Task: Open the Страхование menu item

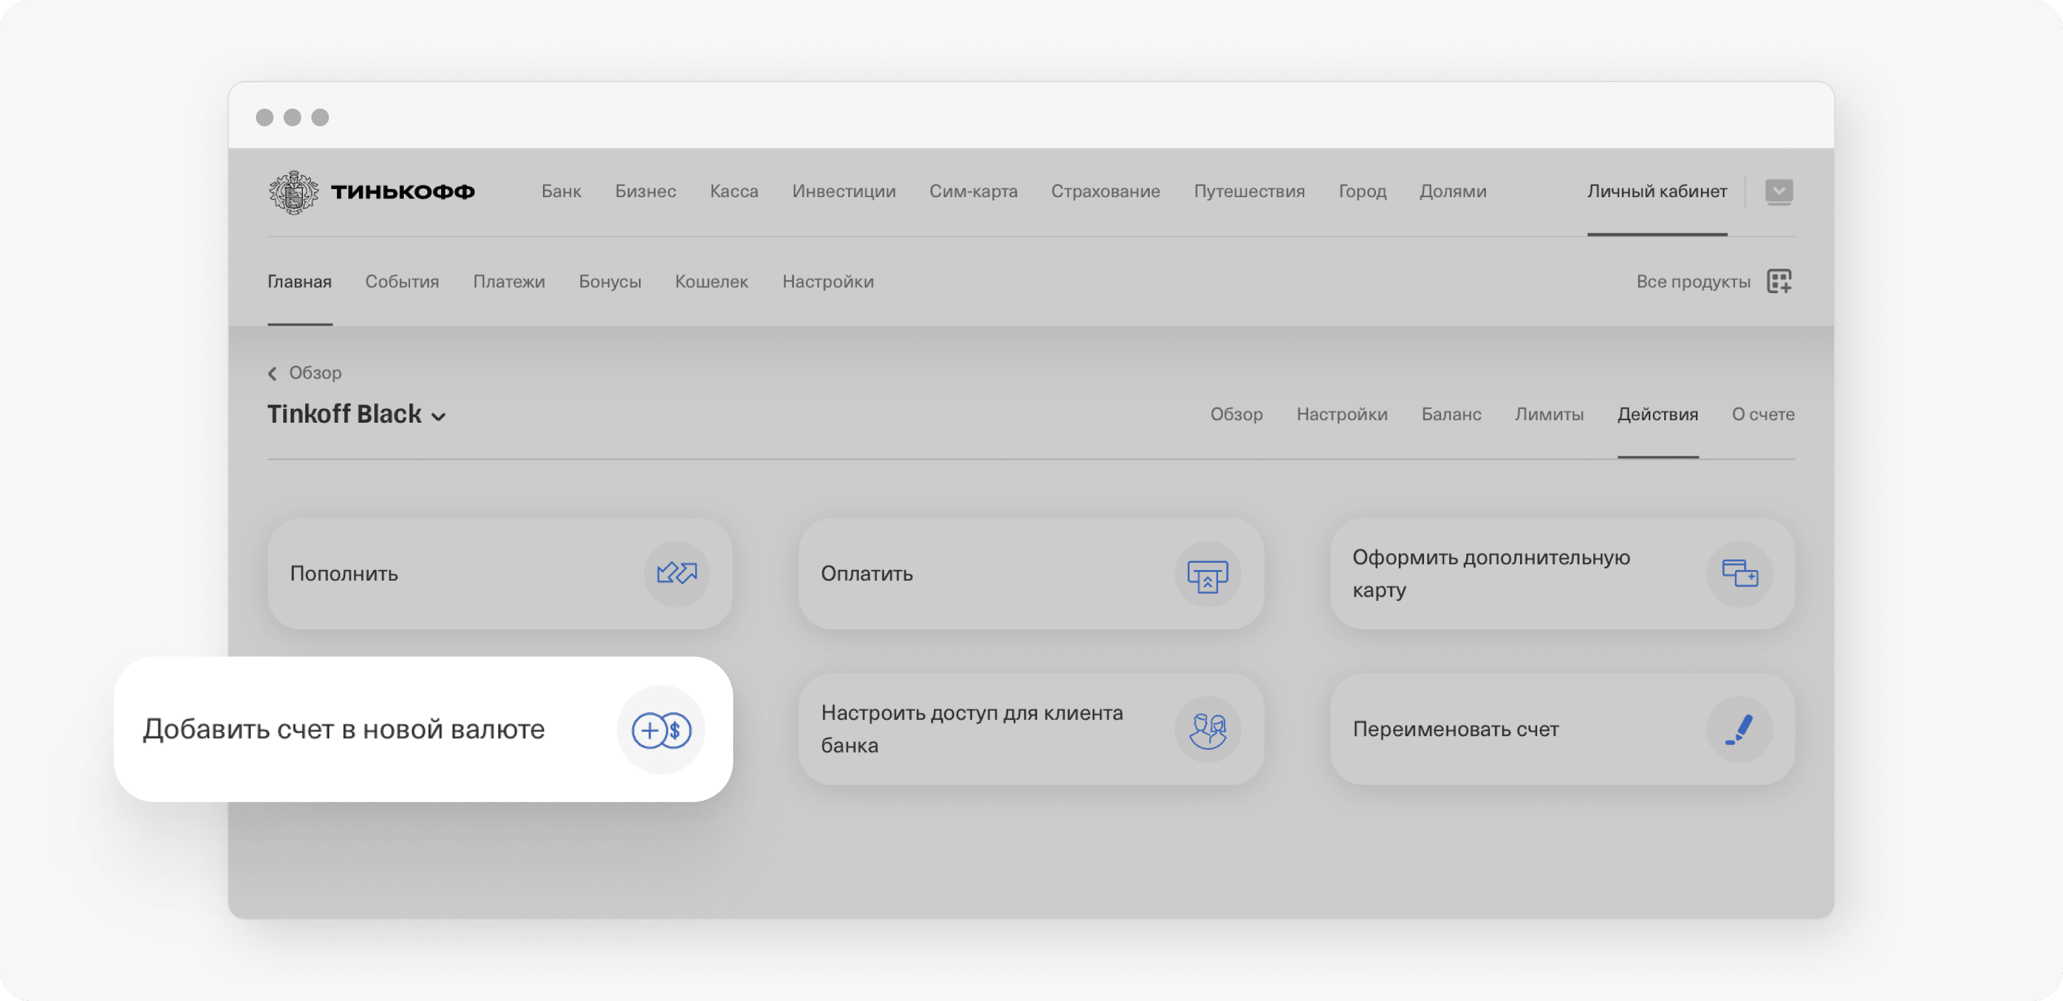Action: pos(1105,191)
